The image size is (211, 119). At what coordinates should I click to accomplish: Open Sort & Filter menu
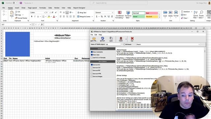tap(196, 15)
